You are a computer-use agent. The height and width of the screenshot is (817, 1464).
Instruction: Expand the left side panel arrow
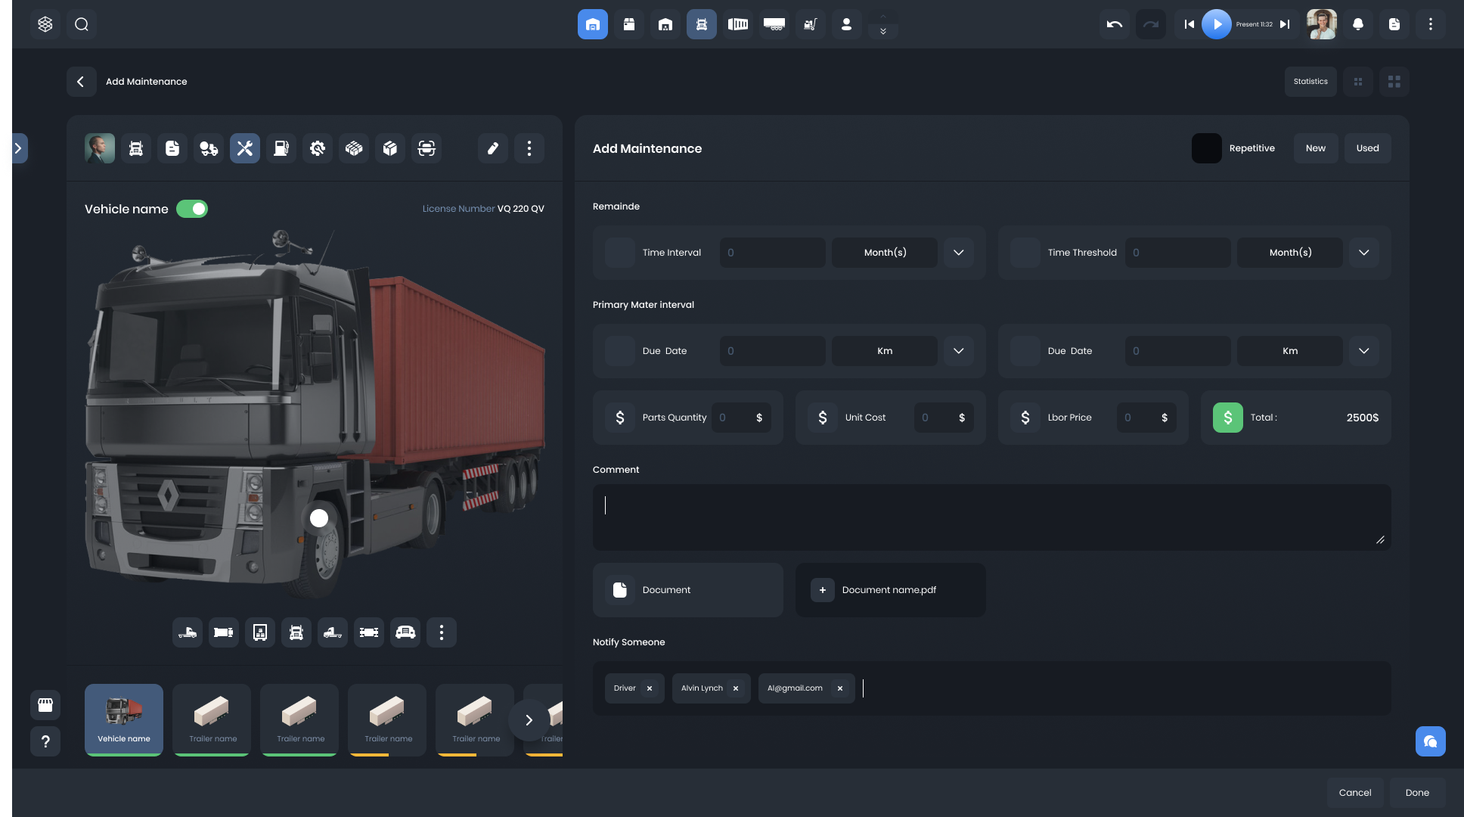19,148
